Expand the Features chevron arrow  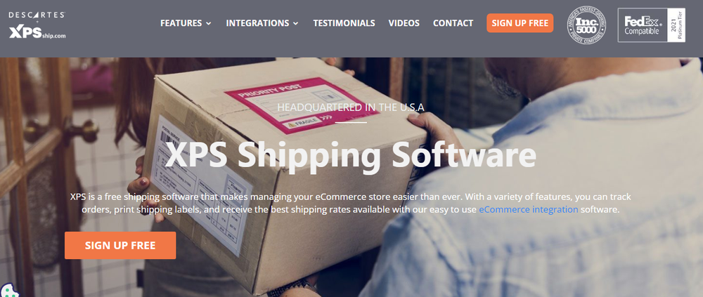tap(209, 23)
